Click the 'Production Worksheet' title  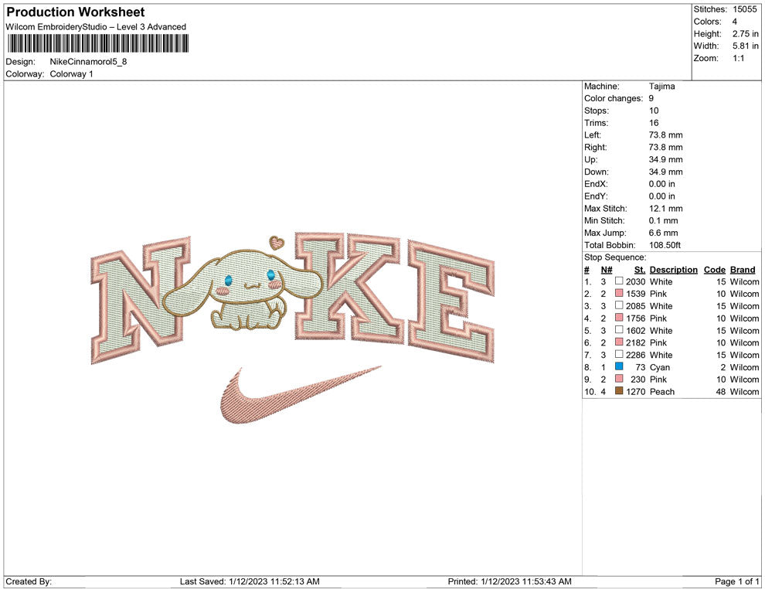76,12
